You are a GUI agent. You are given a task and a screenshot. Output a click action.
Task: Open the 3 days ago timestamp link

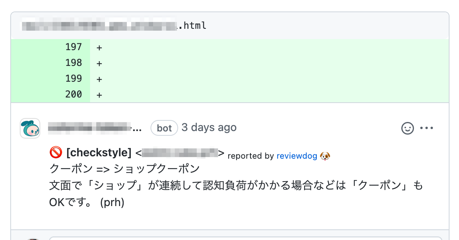(x=209, y=127)
